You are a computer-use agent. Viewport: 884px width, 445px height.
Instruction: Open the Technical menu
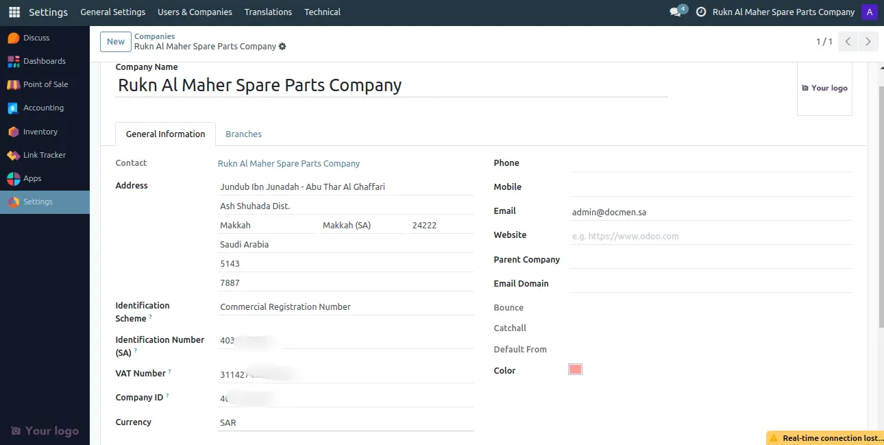click(x=322, y=12)
